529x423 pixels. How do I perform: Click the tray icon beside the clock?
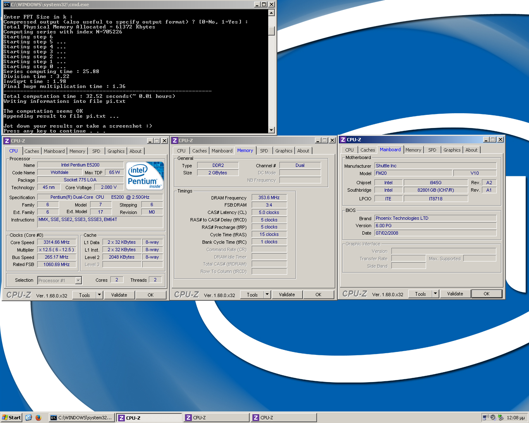coord(500,418)
